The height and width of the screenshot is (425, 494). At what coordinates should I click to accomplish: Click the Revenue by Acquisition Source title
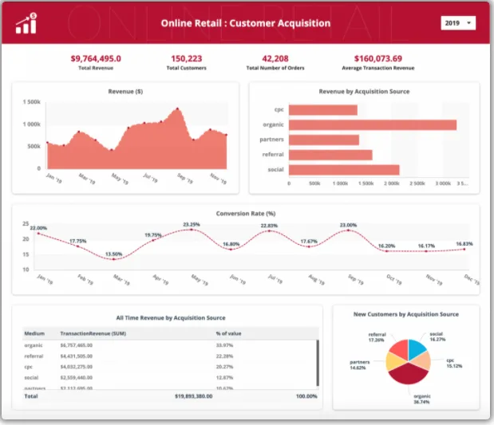[x=364, y=92]
